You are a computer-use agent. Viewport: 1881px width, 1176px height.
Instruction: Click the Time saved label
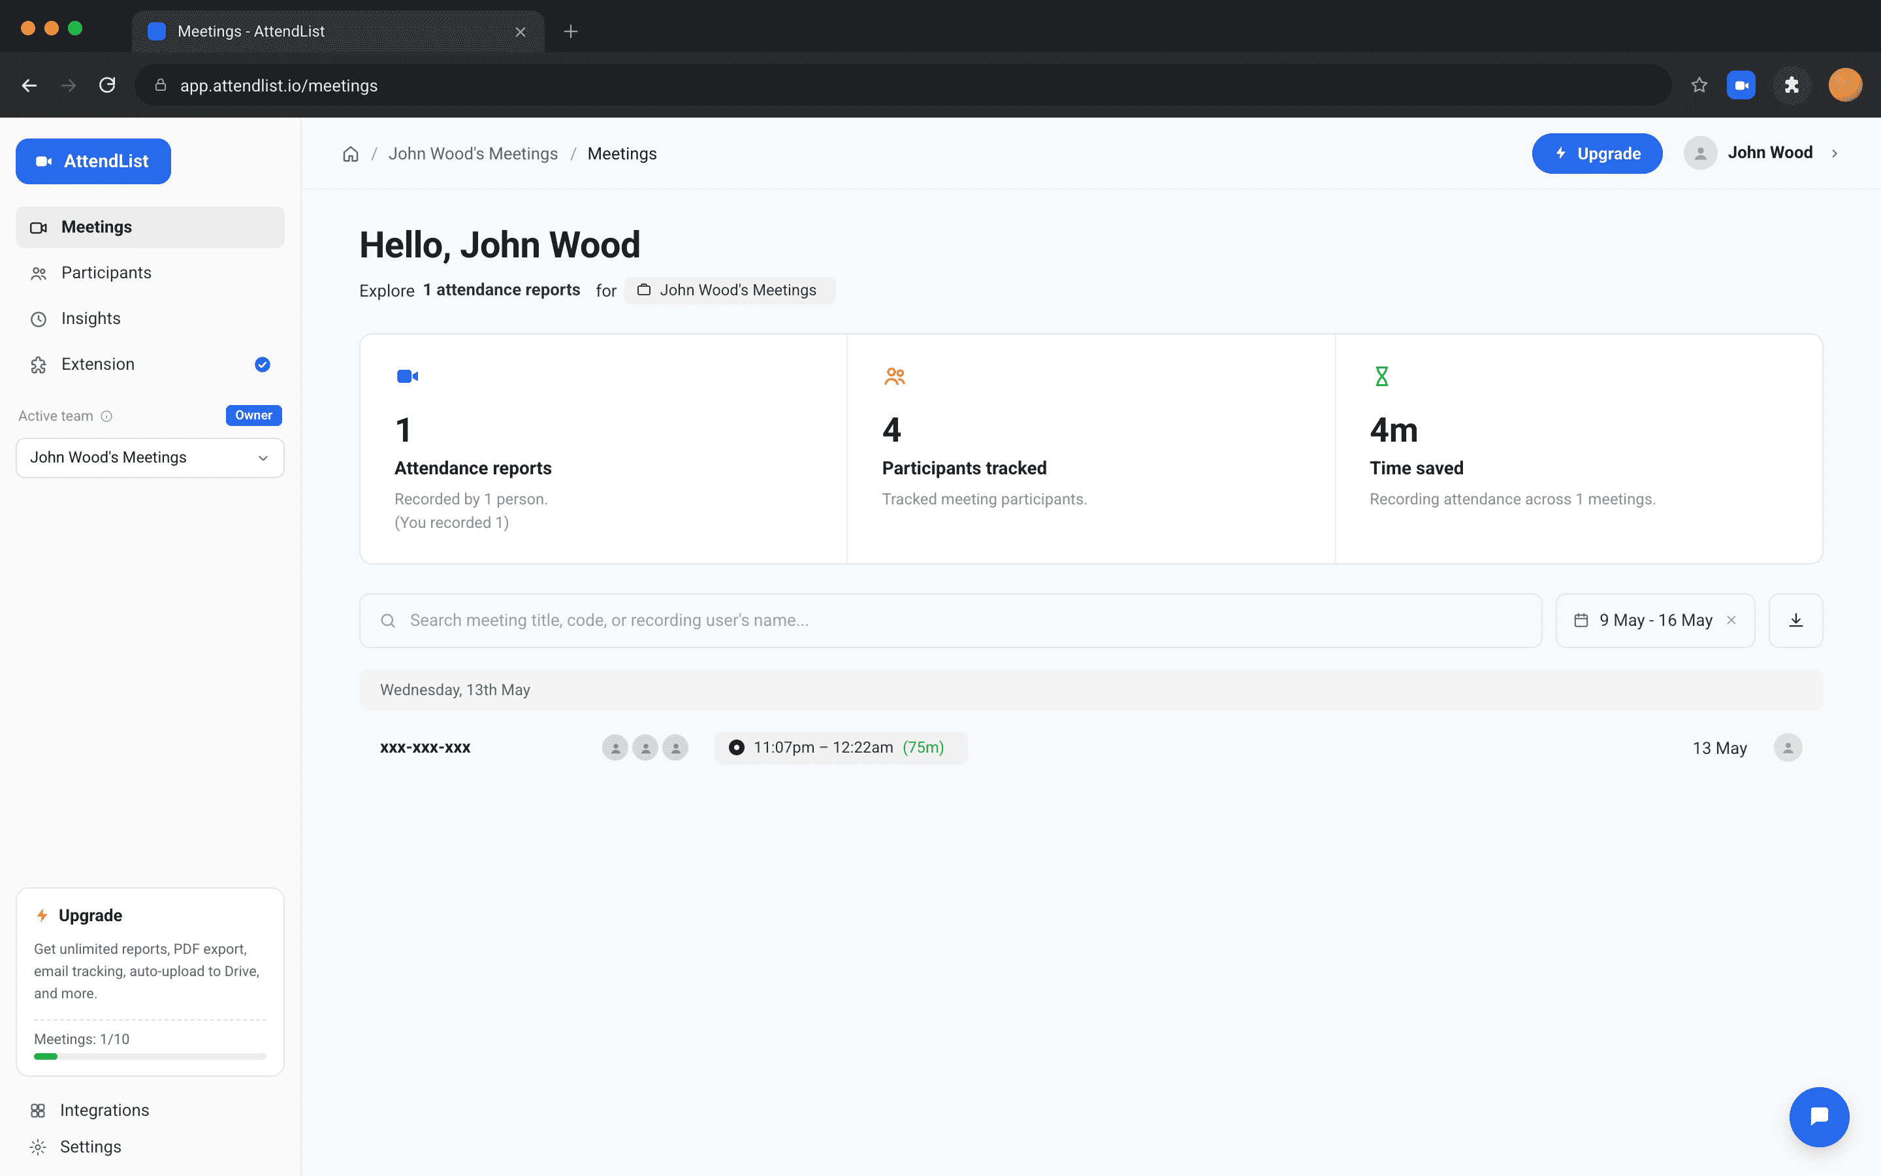coord(1416,468)
